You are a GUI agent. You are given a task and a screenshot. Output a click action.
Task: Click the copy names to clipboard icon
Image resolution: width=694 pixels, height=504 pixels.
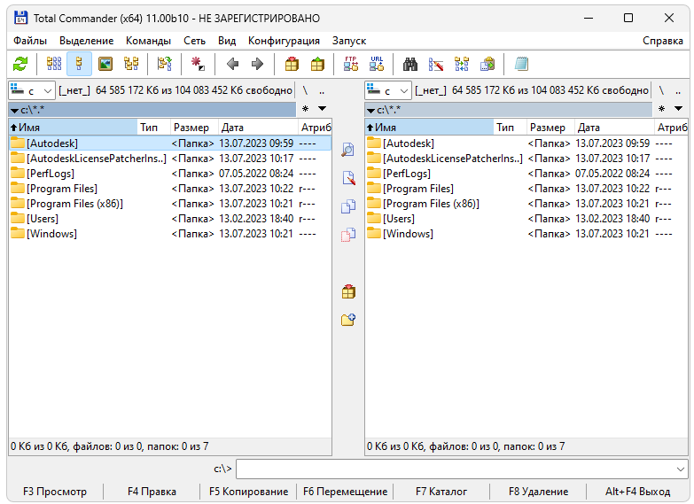tap(487, 64)
